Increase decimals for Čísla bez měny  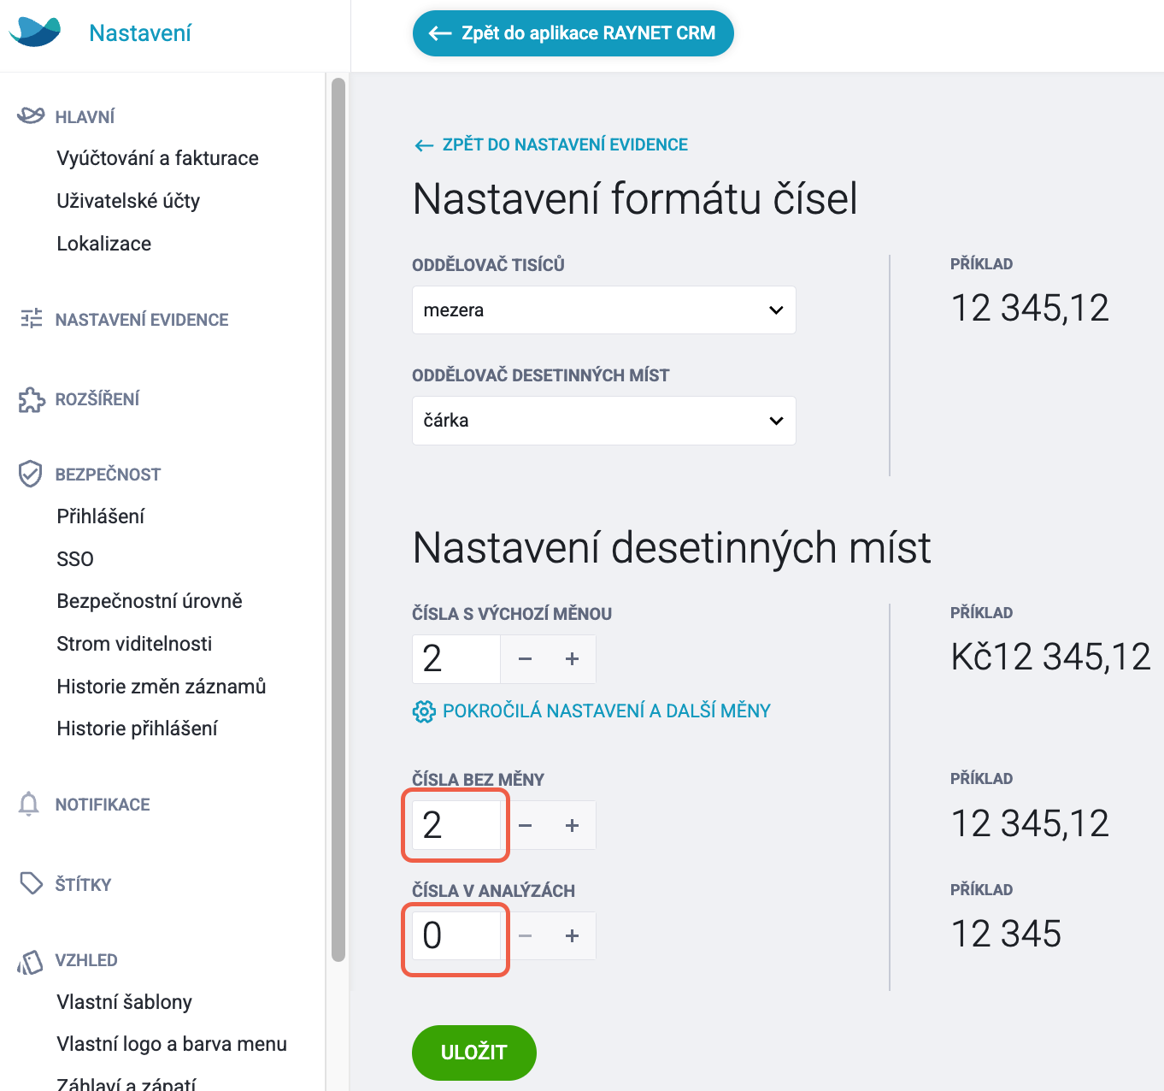pos(573,825)
